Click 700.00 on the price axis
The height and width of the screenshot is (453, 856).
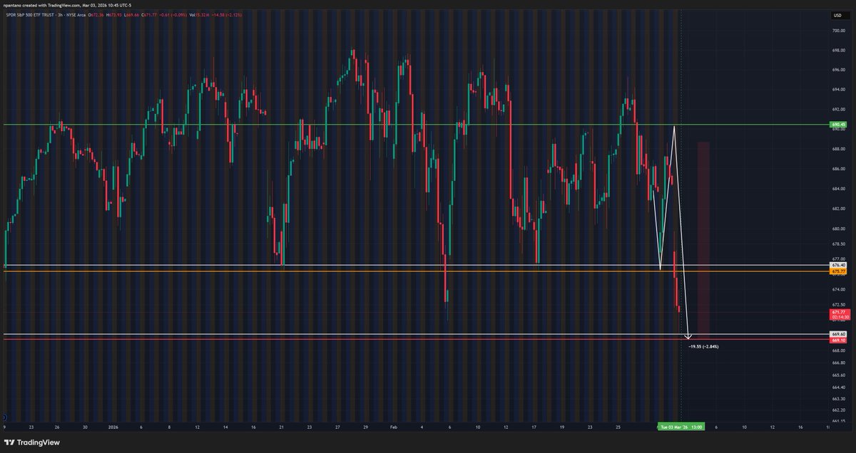coord(838,31)
